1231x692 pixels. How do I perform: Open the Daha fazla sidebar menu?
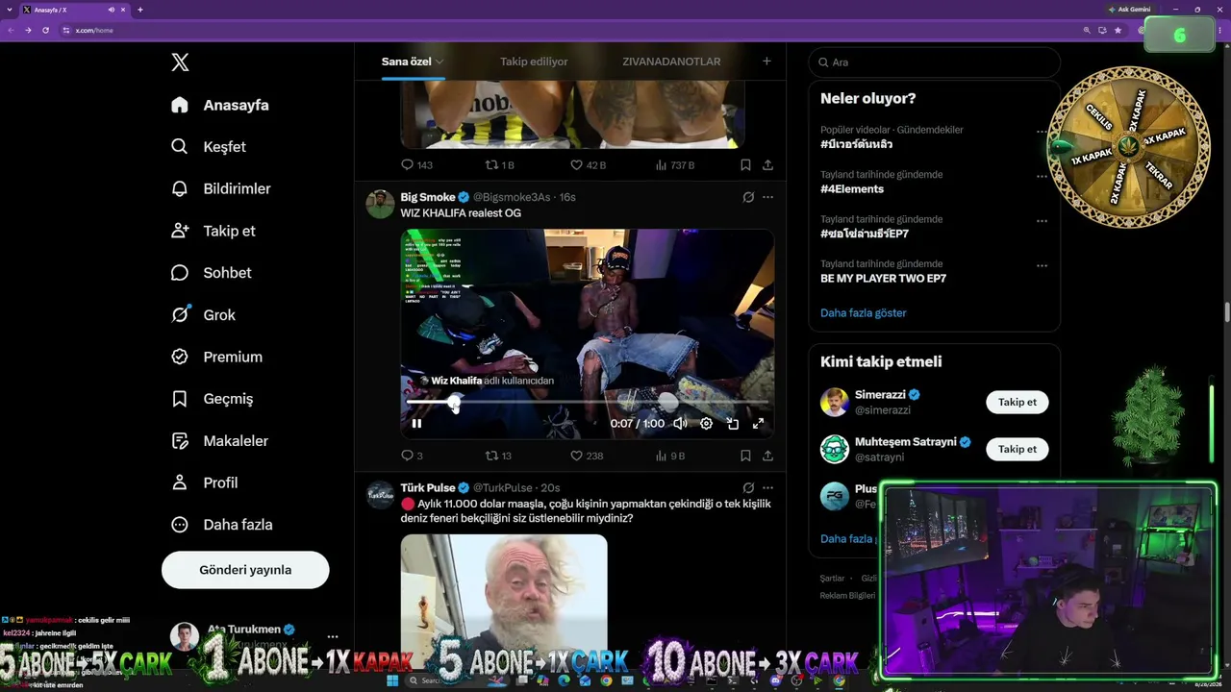pyautogui.click(x=222, y=525)
